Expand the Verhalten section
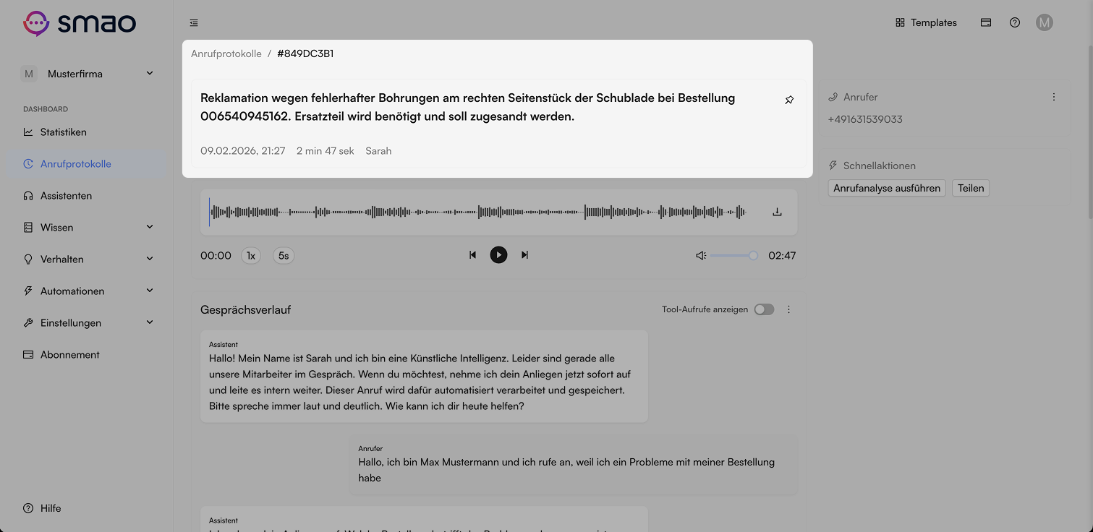This screenshot has width=1093, height=532. coord(87,259)
